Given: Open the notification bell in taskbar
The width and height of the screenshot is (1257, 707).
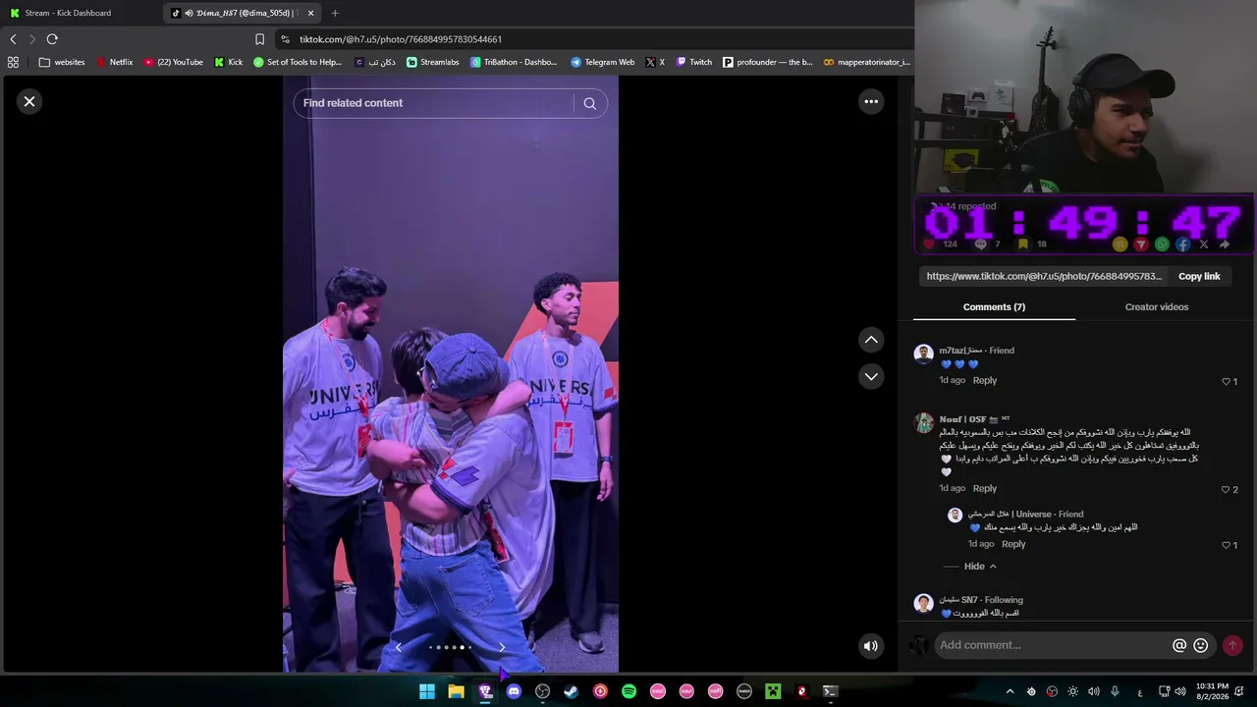Looking at the screenshot, I should click(x=1241, y=691).
